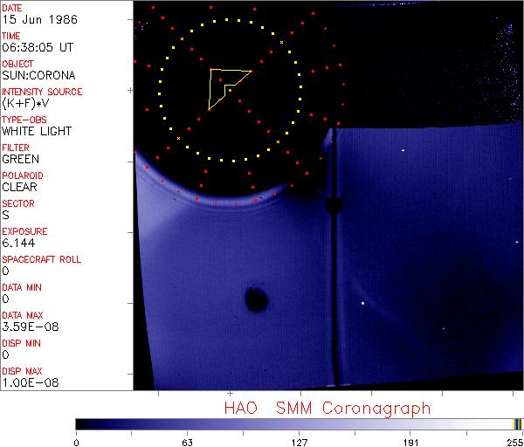Click the DISP MAX value 1.00E-08
The image size is (524, 447).
tap(25, 382)
